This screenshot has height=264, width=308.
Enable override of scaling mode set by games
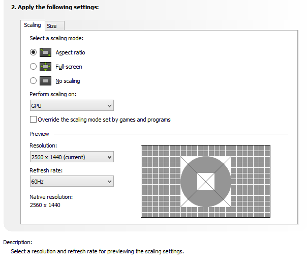34,120
